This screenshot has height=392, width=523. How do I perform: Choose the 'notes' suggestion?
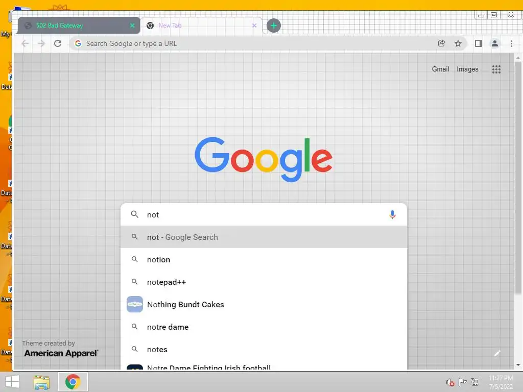(x=264, y=349)
